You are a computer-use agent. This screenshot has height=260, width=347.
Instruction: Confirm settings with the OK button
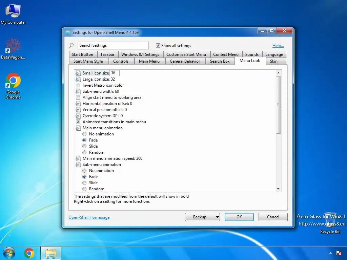point(239,217)
